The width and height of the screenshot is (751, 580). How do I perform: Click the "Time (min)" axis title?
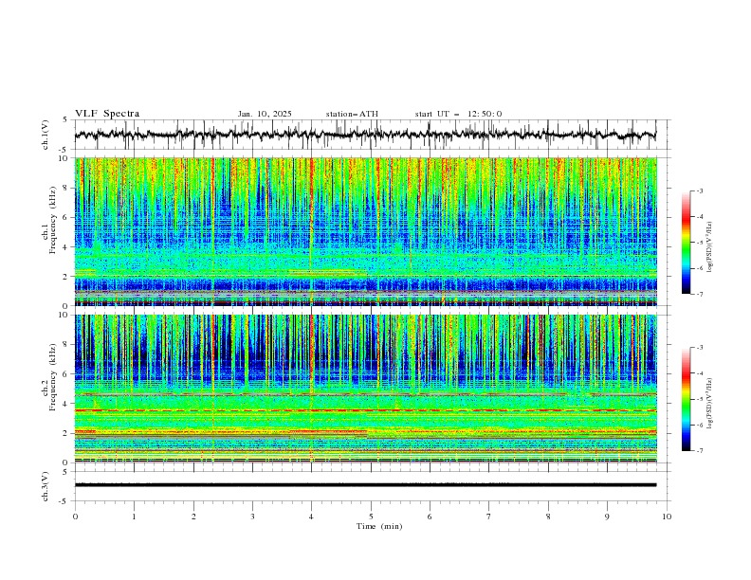(x=379, y=526)
